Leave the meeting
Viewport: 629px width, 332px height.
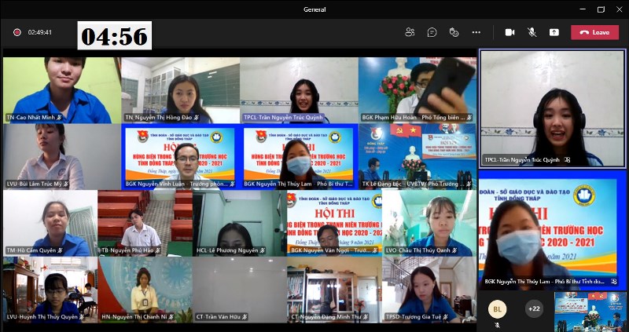594,32
